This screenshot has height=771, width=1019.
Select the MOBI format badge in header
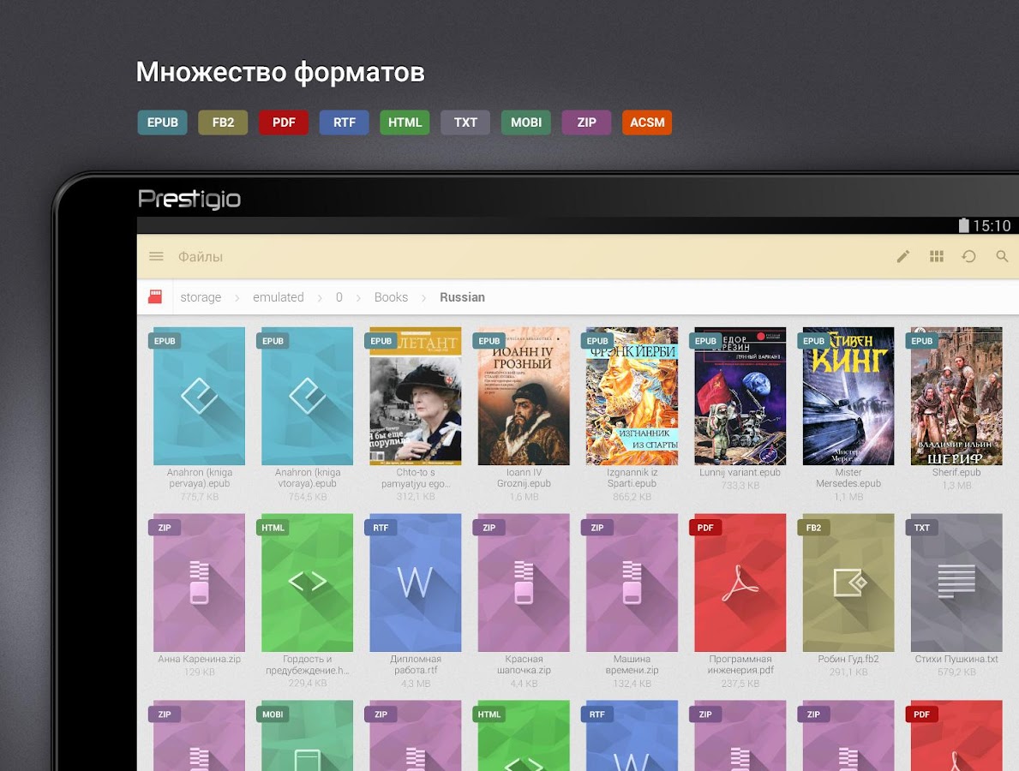click(525, 123)
